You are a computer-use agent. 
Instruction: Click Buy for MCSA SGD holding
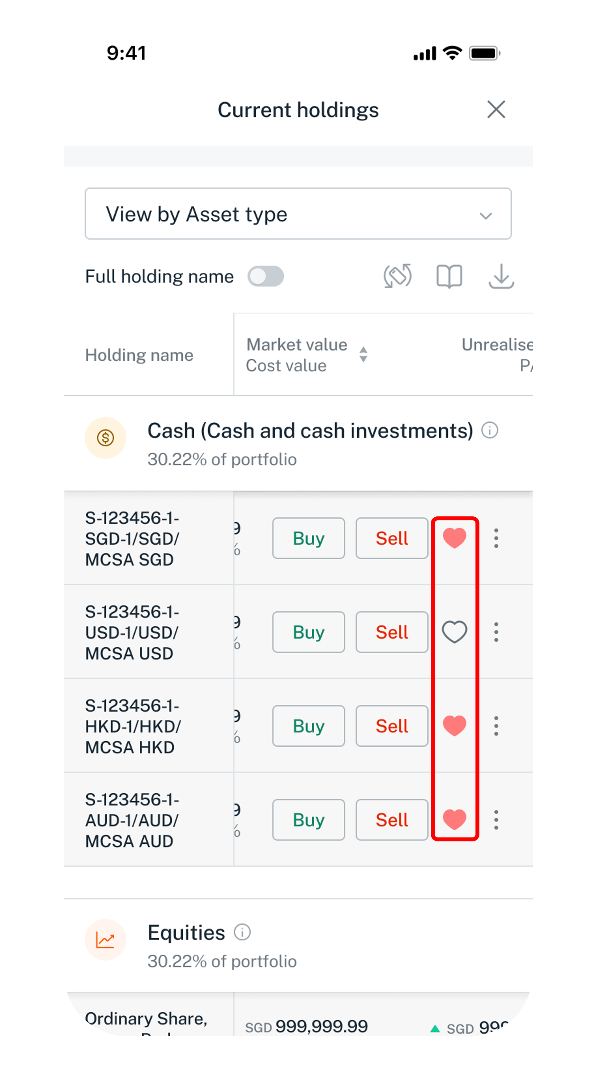coord(308,538)
